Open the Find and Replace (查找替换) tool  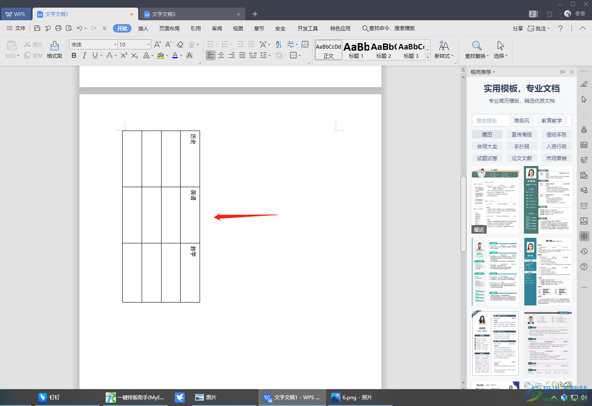click(x=477, y=49)
